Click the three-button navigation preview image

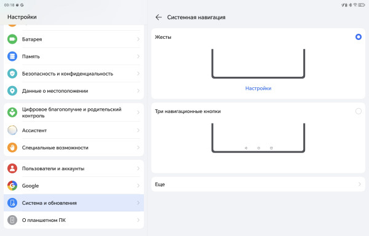tap(258, 138)
